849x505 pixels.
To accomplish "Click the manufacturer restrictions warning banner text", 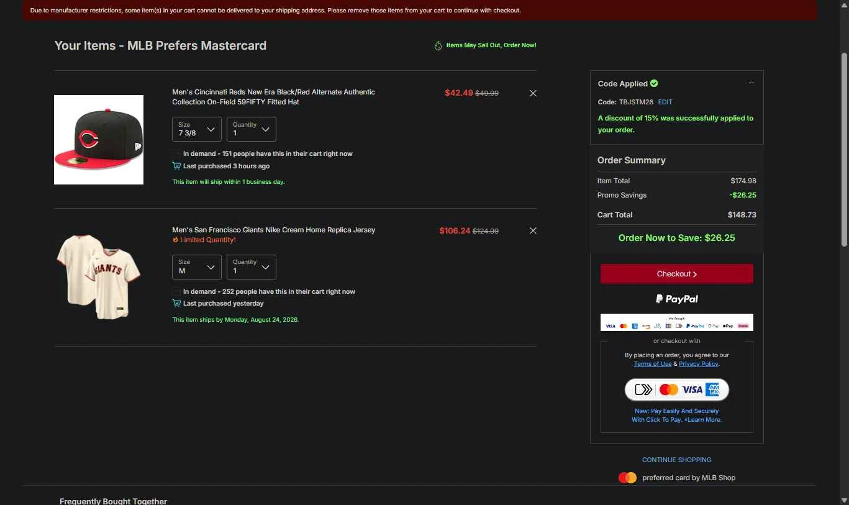I will (x=276, y=11).
